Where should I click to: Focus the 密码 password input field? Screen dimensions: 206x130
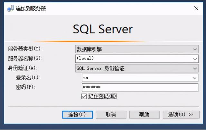tap(140, 88)
